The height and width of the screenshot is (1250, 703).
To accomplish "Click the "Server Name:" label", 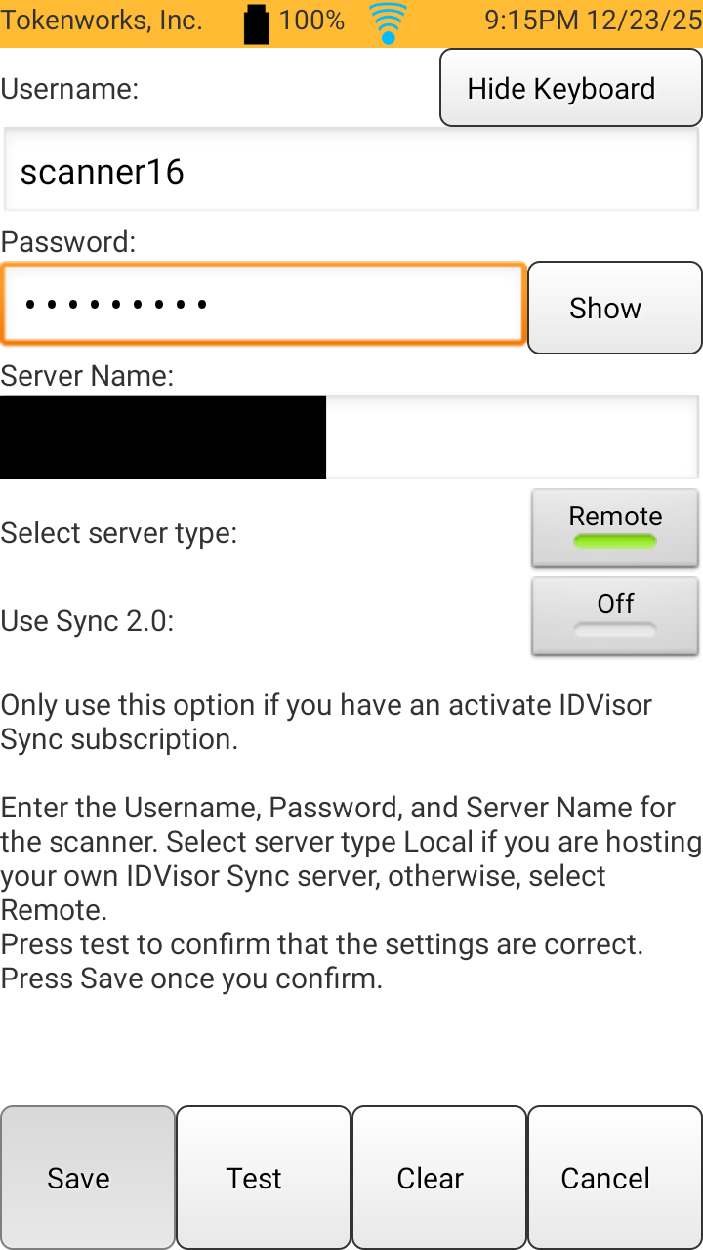I will 88,375.
